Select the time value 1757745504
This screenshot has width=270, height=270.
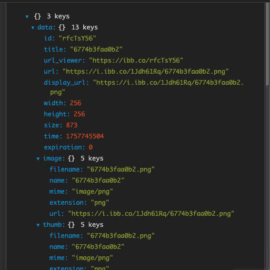[85, 136]
